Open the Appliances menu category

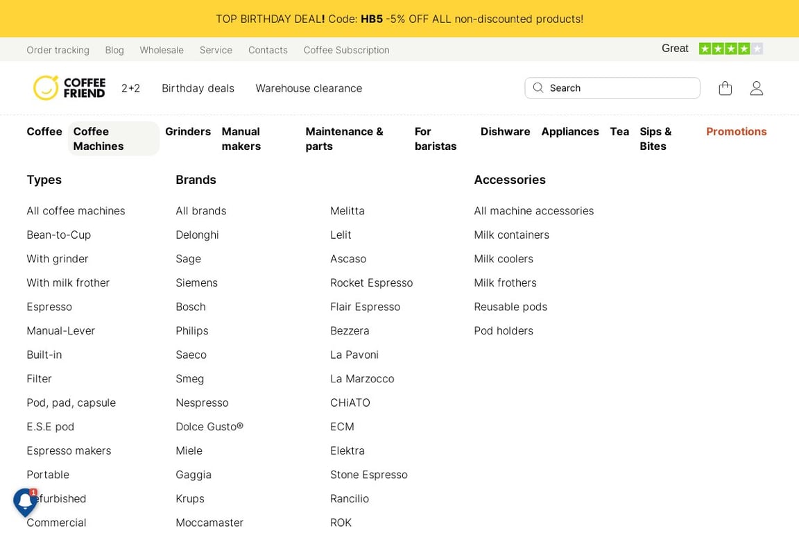pyautogui.click(x=569, y=132)
